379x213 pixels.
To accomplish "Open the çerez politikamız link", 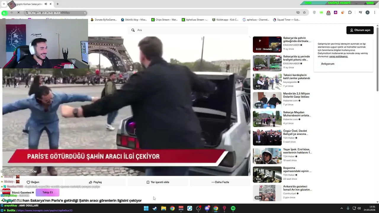I will tap(338, 57).
